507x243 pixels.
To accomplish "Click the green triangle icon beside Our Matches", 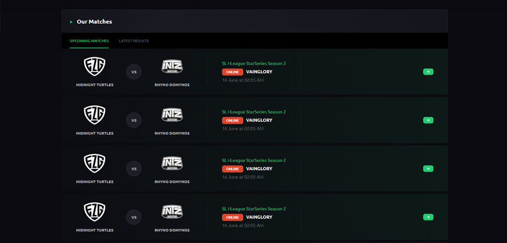I will pos(71,22).
